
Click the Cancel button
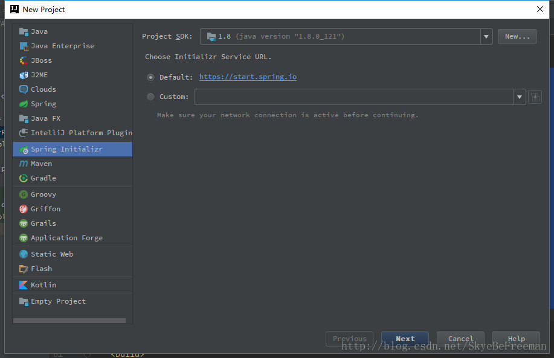pyautogui.click(x=460, y=339)
